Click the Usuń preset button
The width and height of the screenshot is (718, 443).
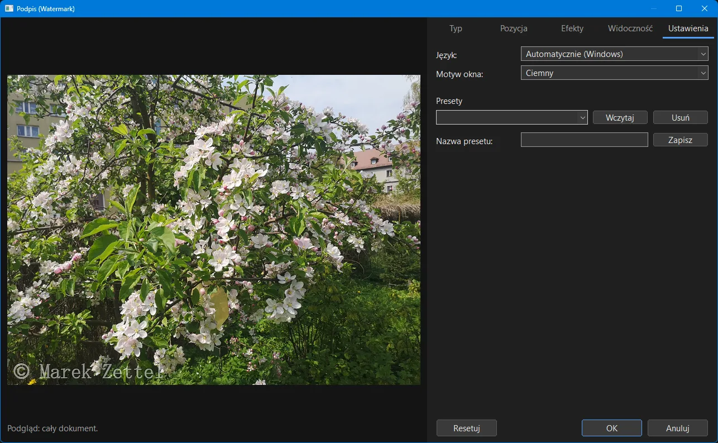(681, 117)
